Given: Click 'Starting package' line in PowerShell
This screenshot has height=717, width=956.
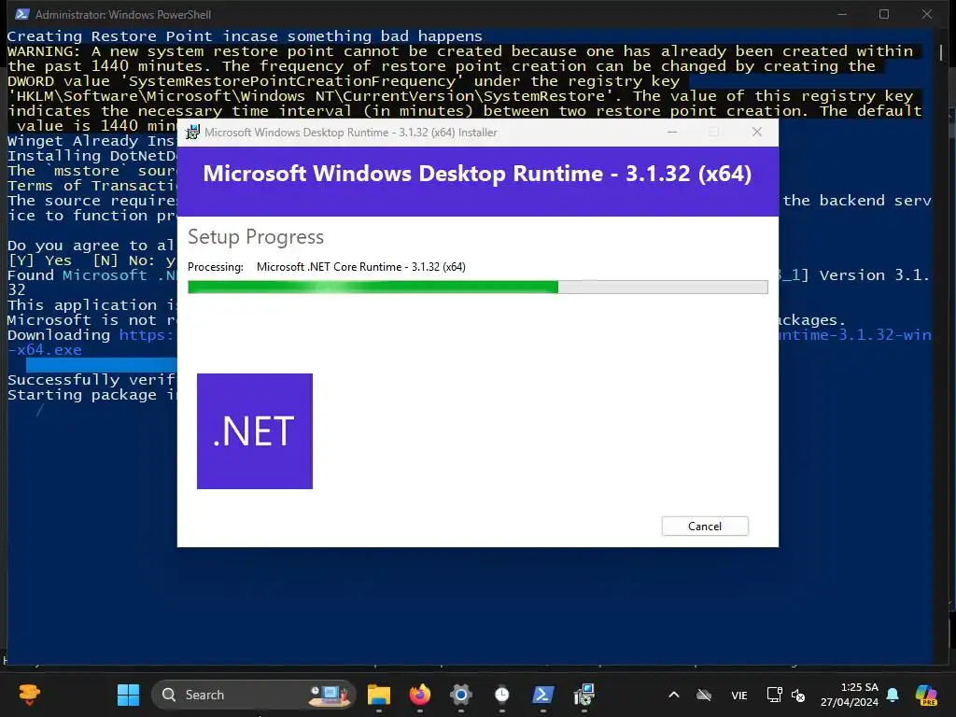Looking at the screenshot, I should point(91,395).
